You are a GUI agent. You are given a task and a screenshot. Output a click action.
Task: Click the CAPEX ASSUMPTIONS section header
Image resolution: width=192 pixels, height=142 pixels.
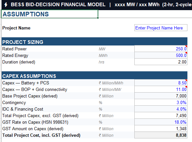(x=94, y=76)
